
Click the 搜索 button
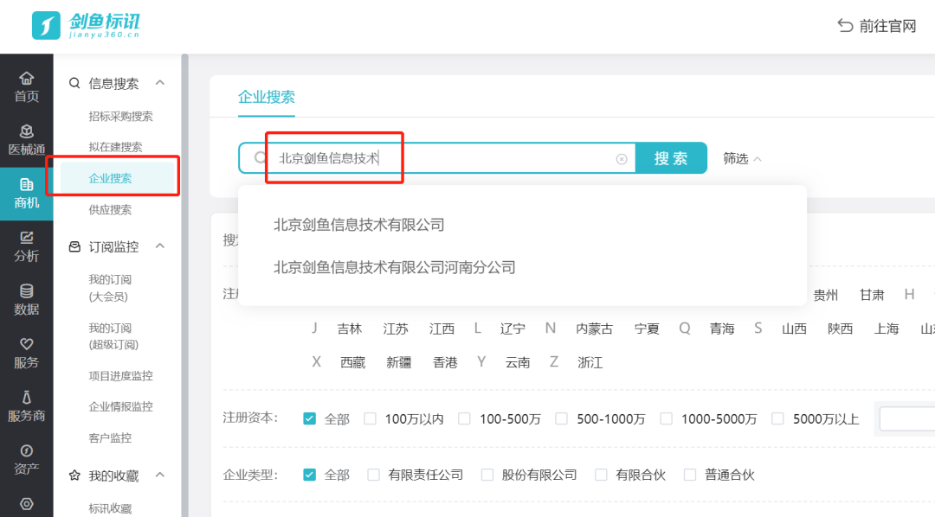click(x=671, y=158)
